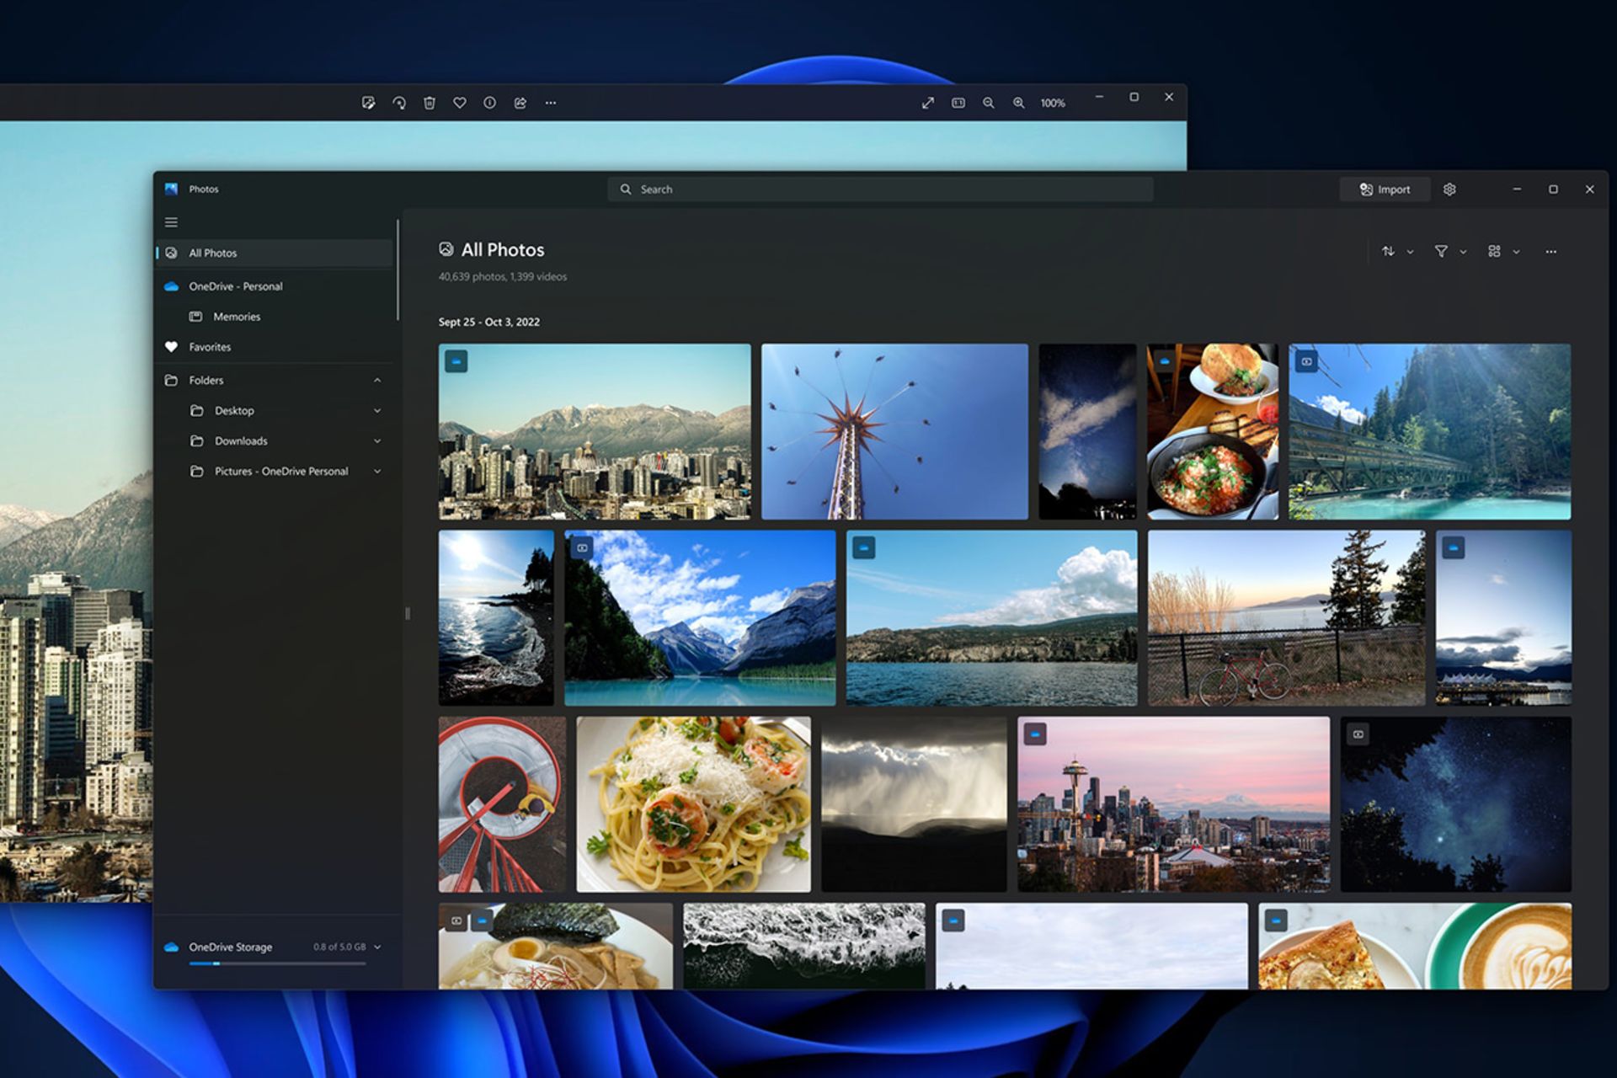Select All Photos in sidebar
This screenshot has width=1617, height=1078.
(275, 253)
